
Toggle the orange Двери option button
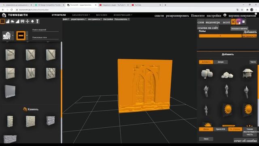click(206, 129)
